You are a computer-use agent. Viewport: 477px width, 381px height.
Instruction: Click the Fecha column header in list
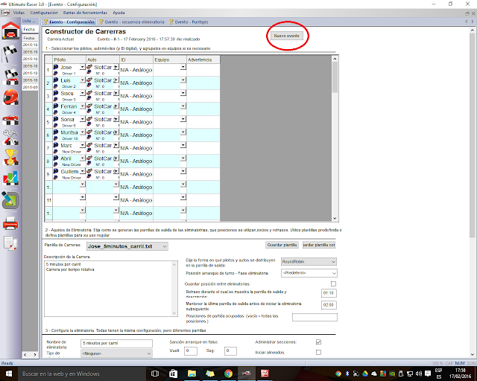(30, 38)
